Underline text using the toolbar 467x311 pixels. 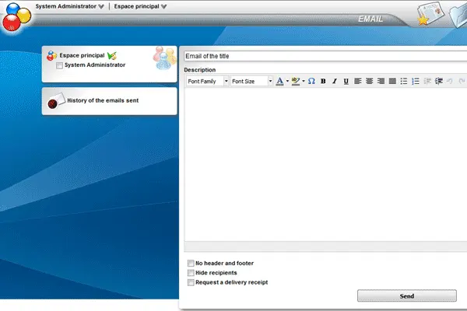point(346,81)
